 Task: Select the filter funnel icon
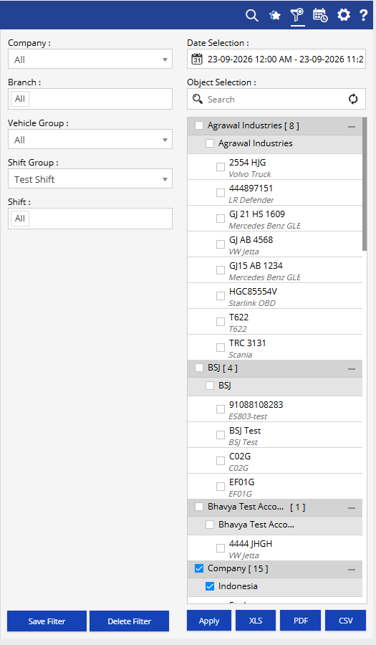(x=297, y=15)
